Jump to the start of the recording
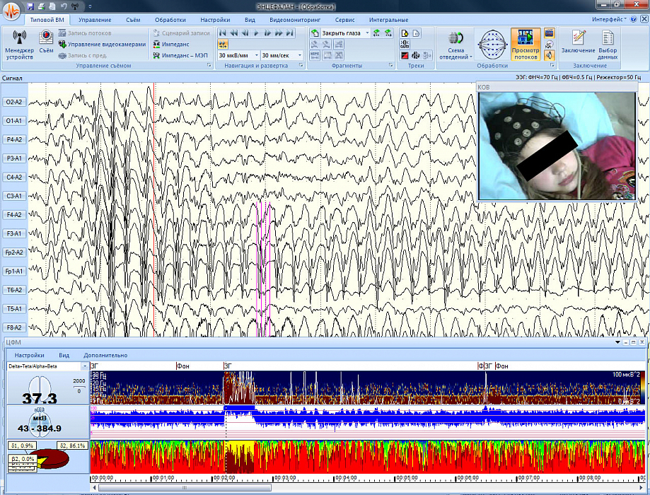 (223, 33)
